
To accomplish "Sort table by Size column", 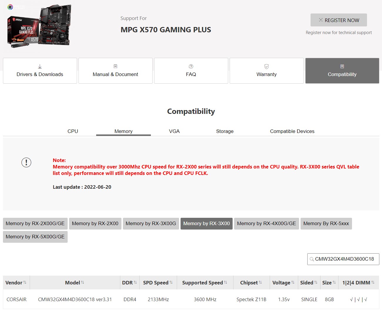I will 329,283.
